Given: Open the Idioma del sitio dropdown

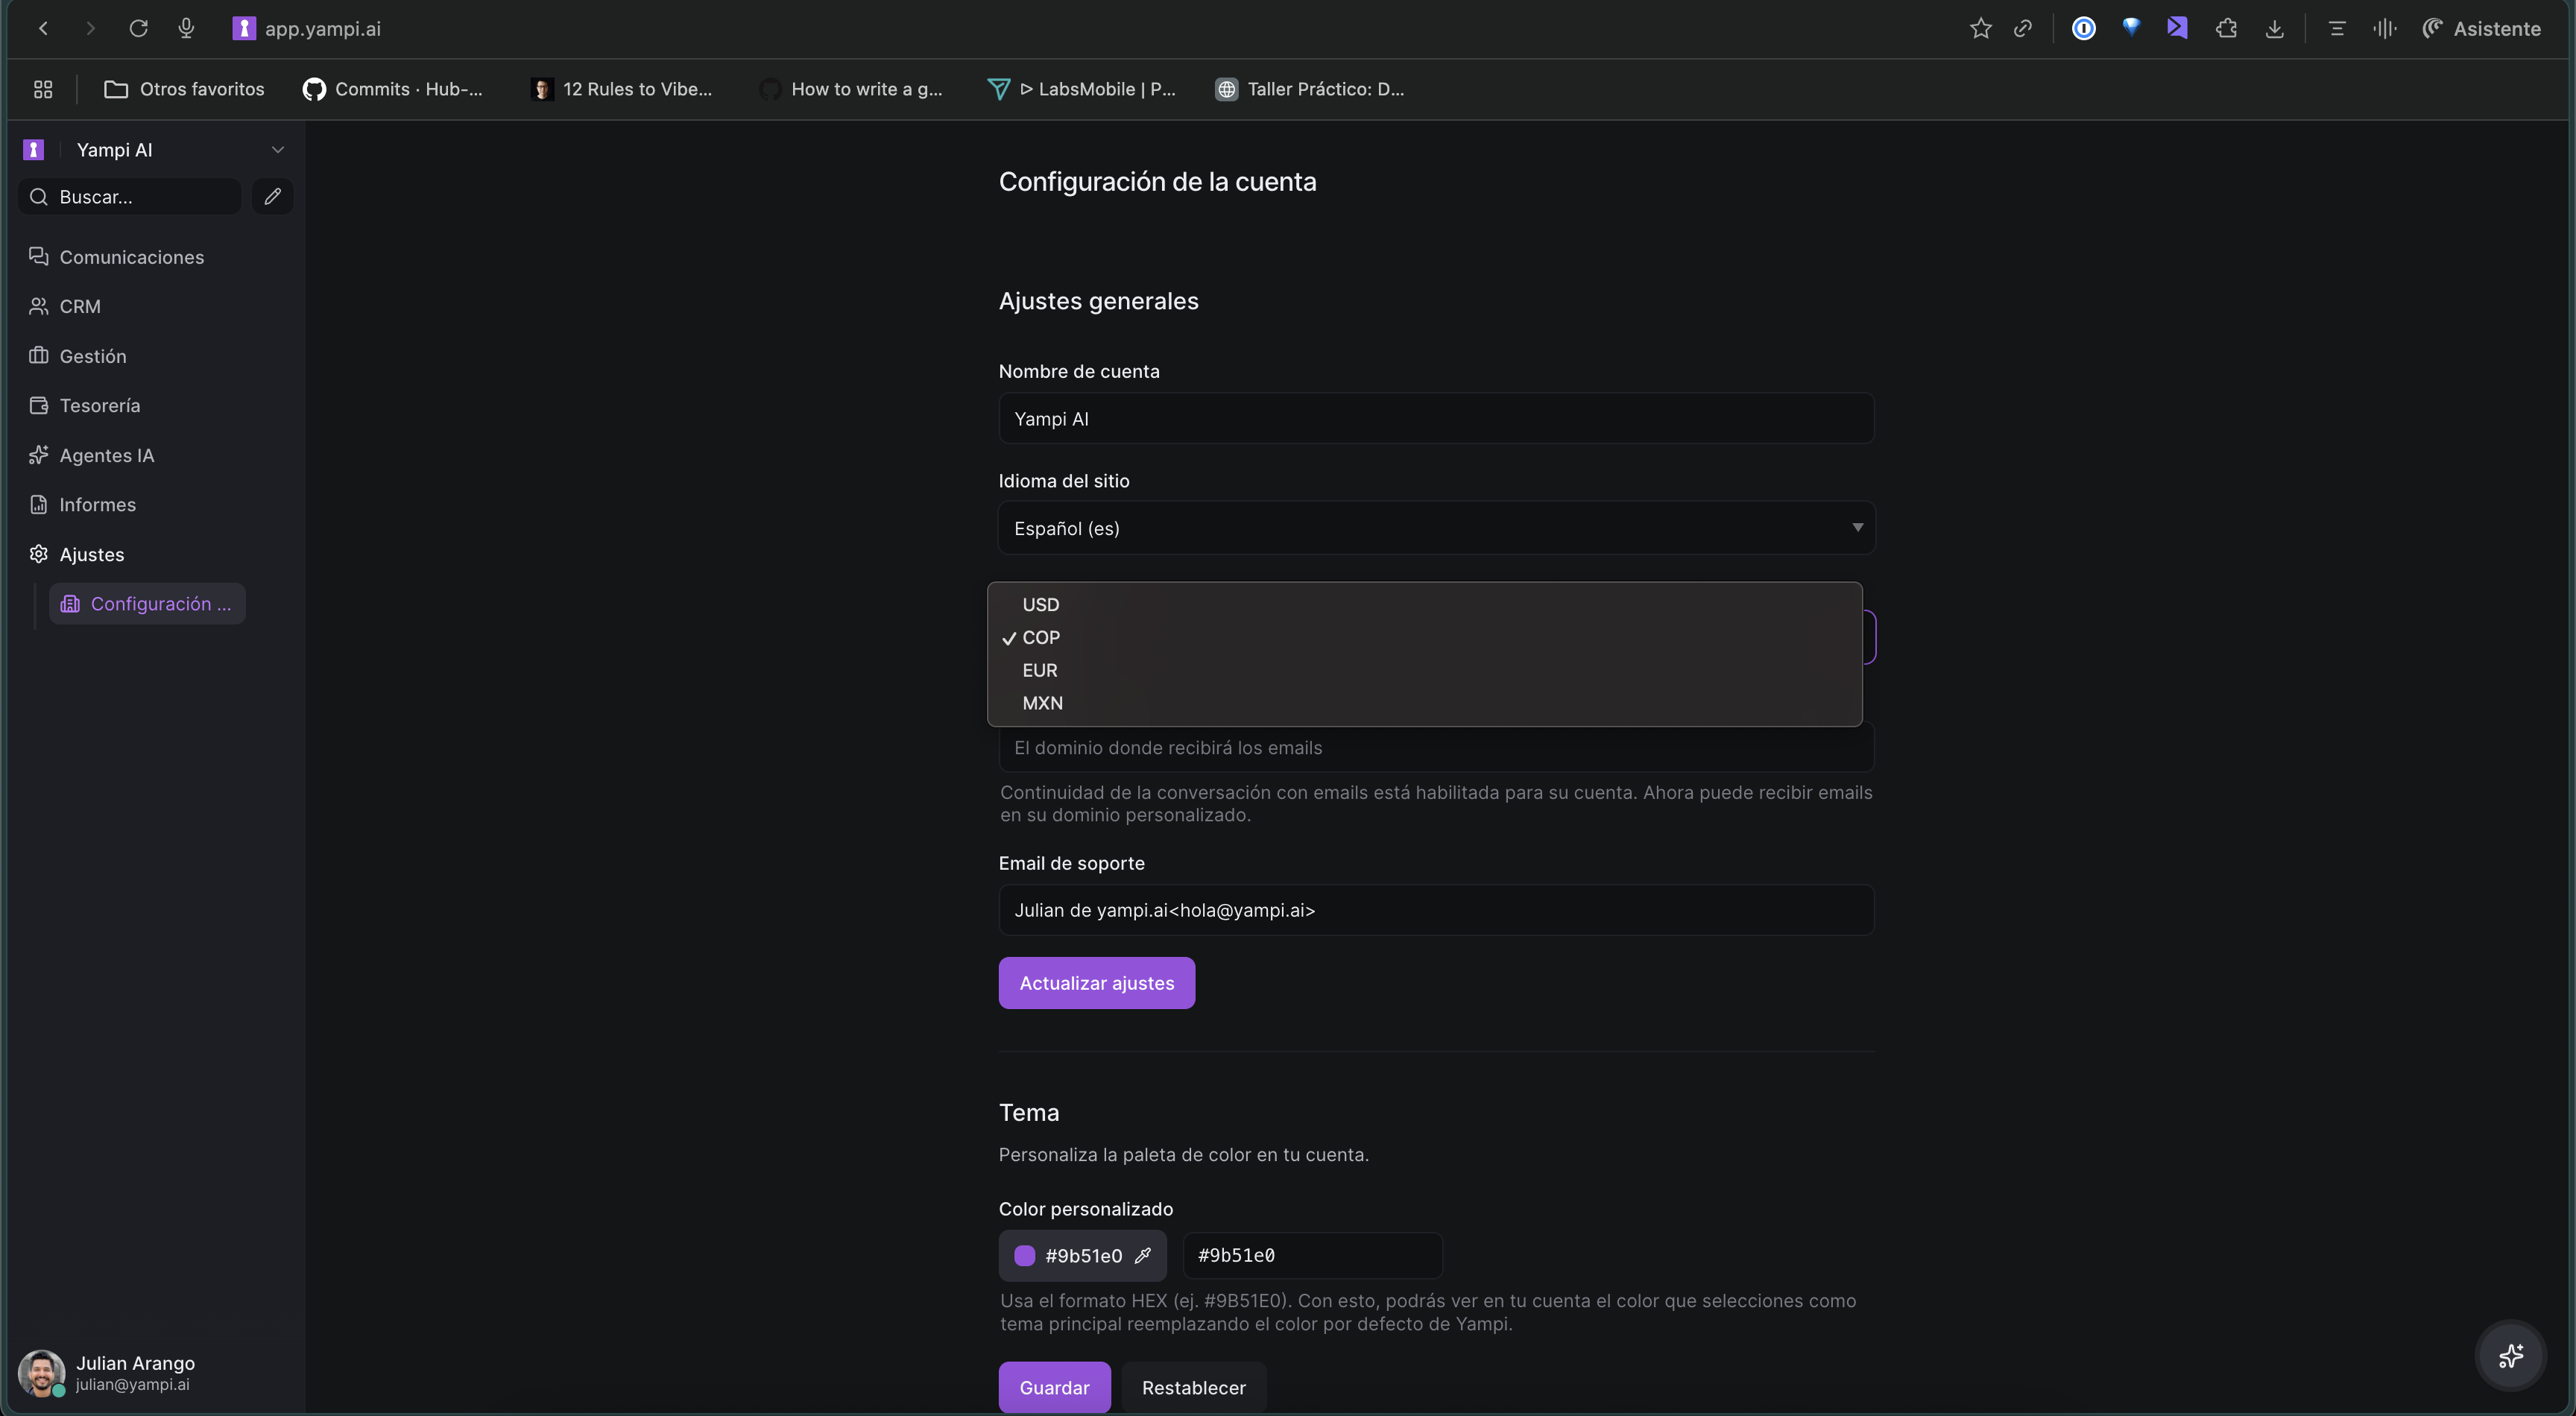Looking at the screenshot, I should coord(1436,528).
